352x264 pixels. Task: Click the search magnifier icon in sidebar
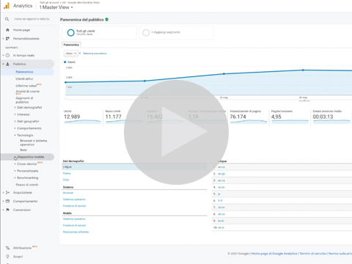click(x=7, y=19)
